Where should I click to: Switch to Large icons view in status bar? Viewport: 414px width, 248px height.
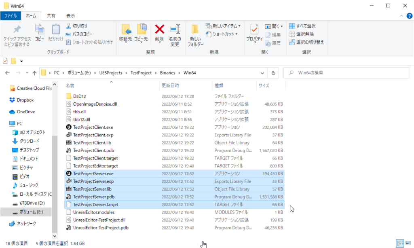(x=408, y=243)
